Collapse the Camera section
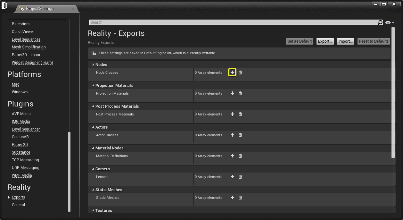Screen dimensions: 403x220 coord(93,169)
